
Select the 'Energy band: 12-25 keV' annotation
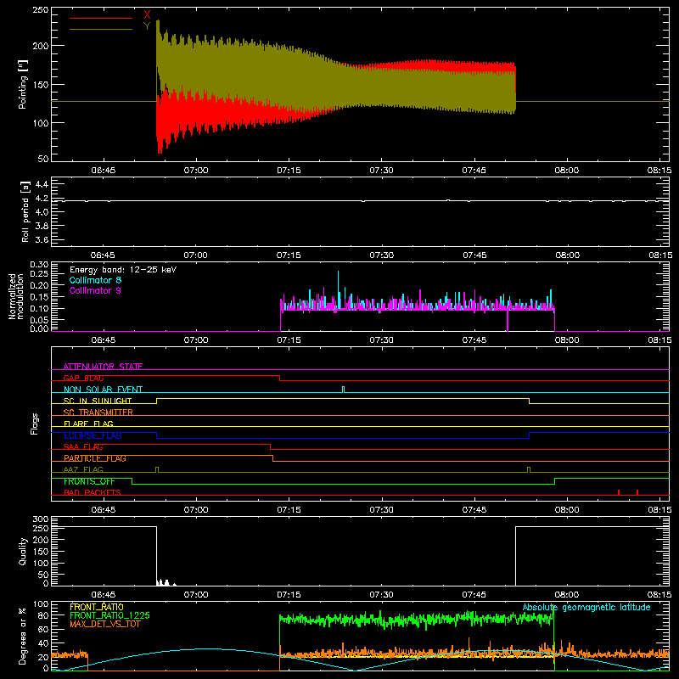(x=123, y=270)
